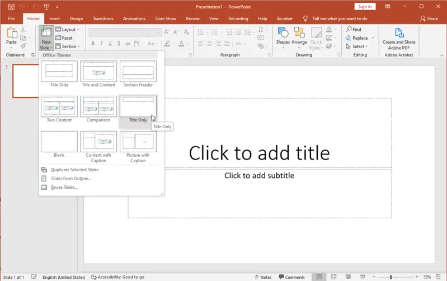The image size is (447, 281).
Task: Switch to Slide Sorter view icon
Action: 333,277
